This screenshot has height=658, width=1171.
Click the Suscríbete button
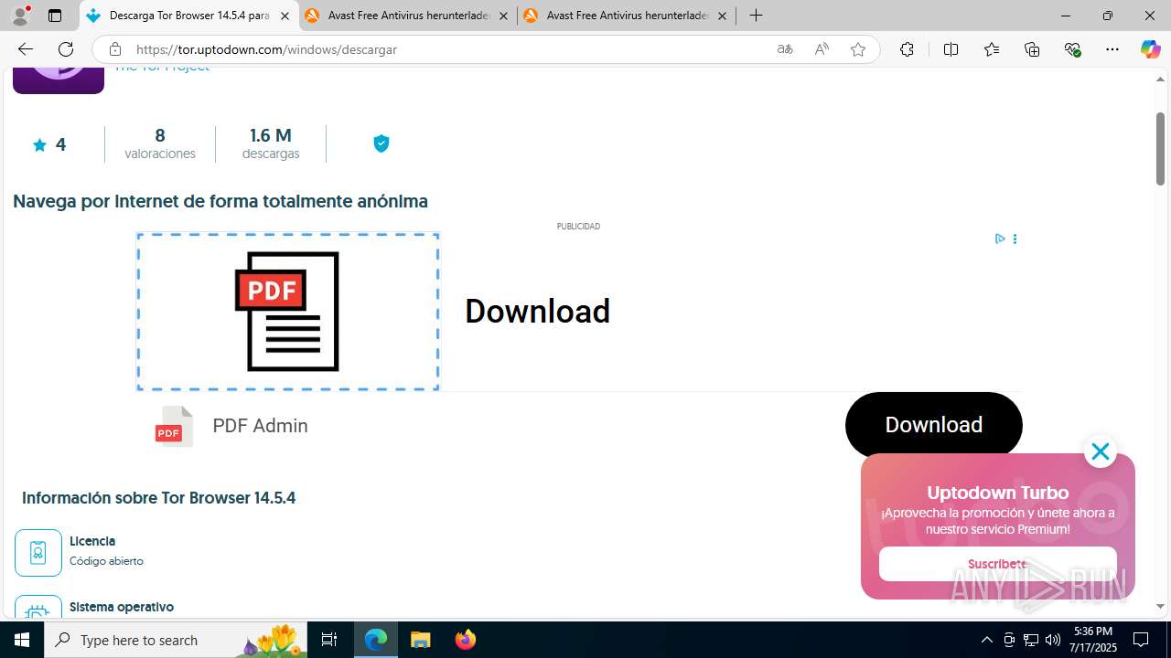[997, 564]
